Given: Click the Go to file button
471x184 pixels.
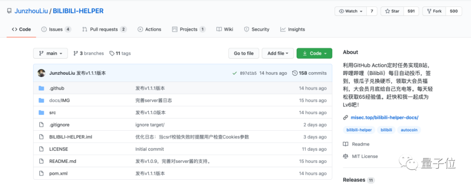Looking at the screenshot, I should point(244,53).
